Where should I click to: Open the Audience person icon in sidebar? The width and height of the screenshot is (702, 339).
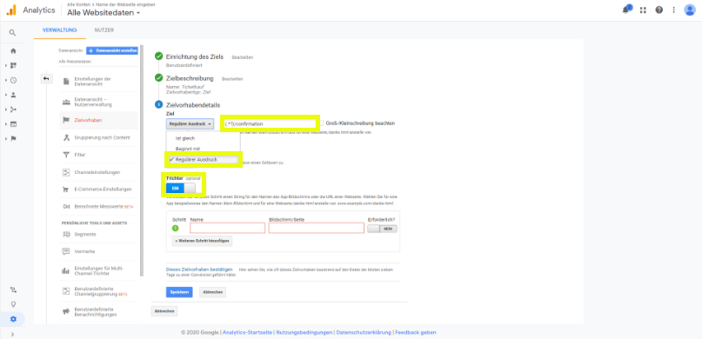tap(13, 95)
